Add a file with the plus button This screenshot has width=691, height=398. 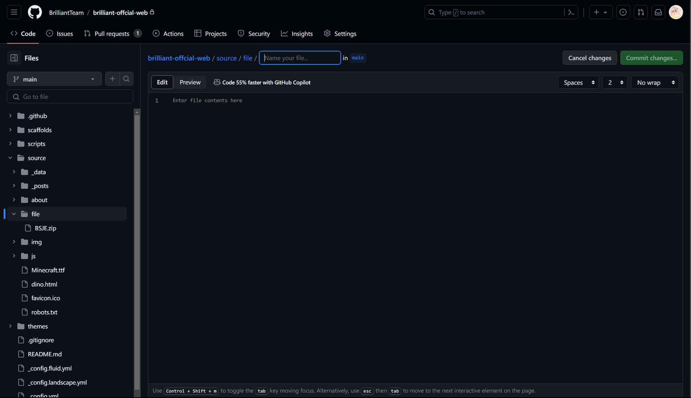112,79
